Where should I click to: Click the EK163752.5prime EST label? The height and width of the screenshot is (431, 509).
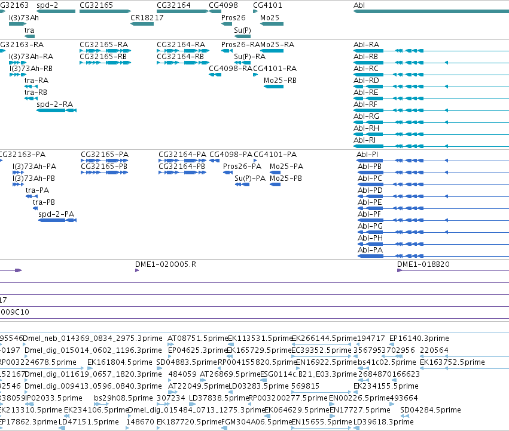pos(453,362)
